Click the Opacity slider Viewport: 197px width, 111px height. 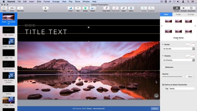click(173, 77)
